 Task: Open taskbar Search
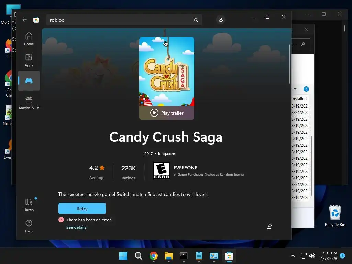pos(138,256)
